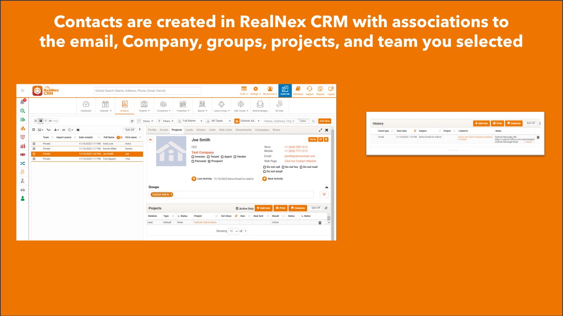Show map view pin icon

[x=45, y=121]
